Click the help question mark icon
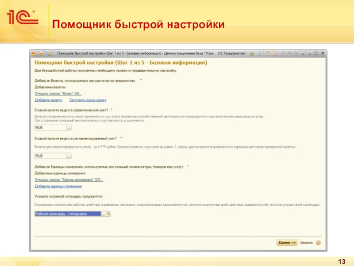The width and height of the screenshot is (354, 266). pyautogui.click(x=318, y=243)
